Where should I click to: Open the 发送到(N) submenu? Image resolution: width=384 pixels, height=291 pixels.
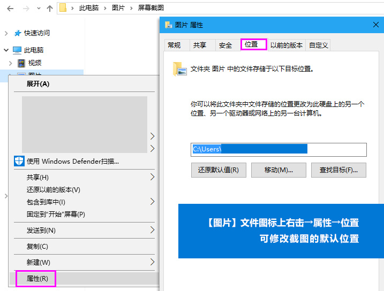[x=84, y=231]
